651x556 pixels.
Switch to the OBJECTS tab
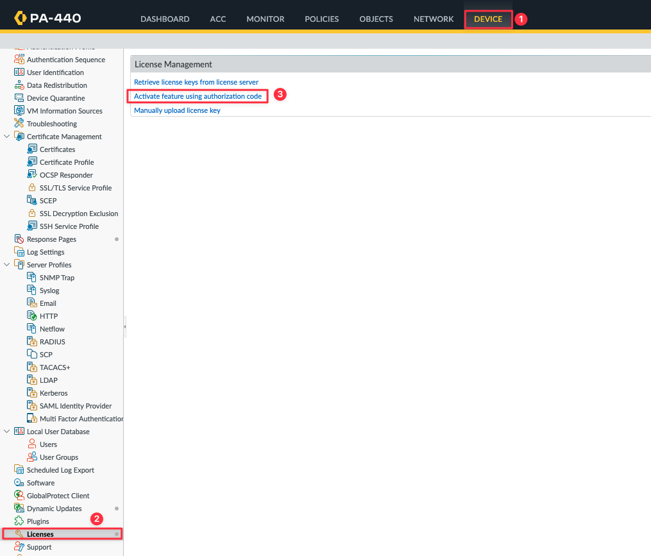tap(376, 19)
